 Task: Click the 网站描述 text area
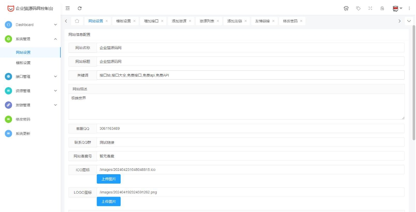click(x=236, y=107)
